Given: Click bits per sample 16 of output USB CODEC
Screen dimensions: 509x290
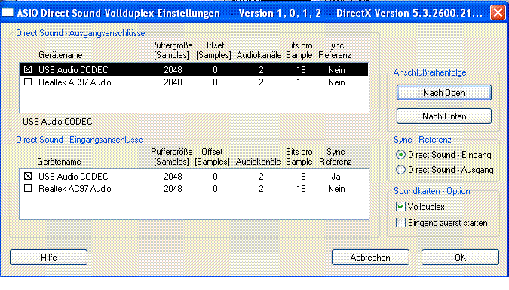Looking at the screenshot, I should point(301,70).
